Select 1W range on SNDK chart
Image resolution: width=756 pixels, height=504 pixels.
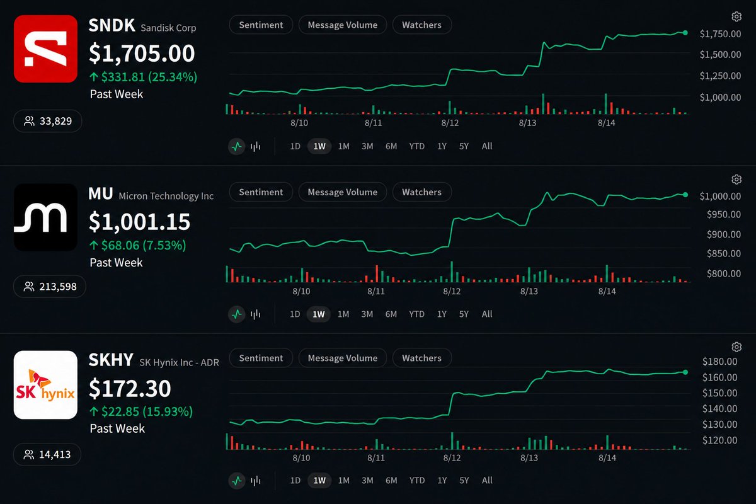pos(319,146)
